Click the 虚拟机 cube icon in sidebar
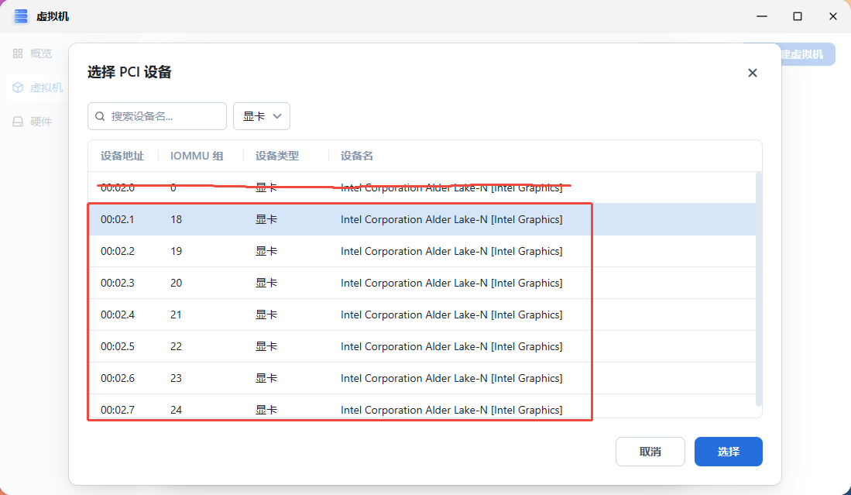Screen dimensions: 851x495 click(18, 88)
